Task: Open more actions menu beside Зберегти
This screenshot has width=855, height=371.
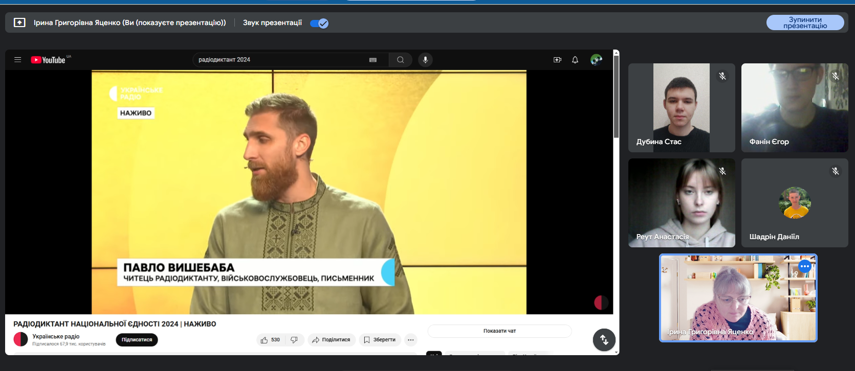Action: 411,340
